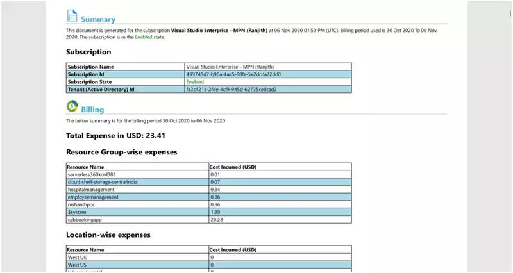This screenshot has height=273, width=513.
Task: Select the Billing heading text
Action: click(x=92, y=110)
